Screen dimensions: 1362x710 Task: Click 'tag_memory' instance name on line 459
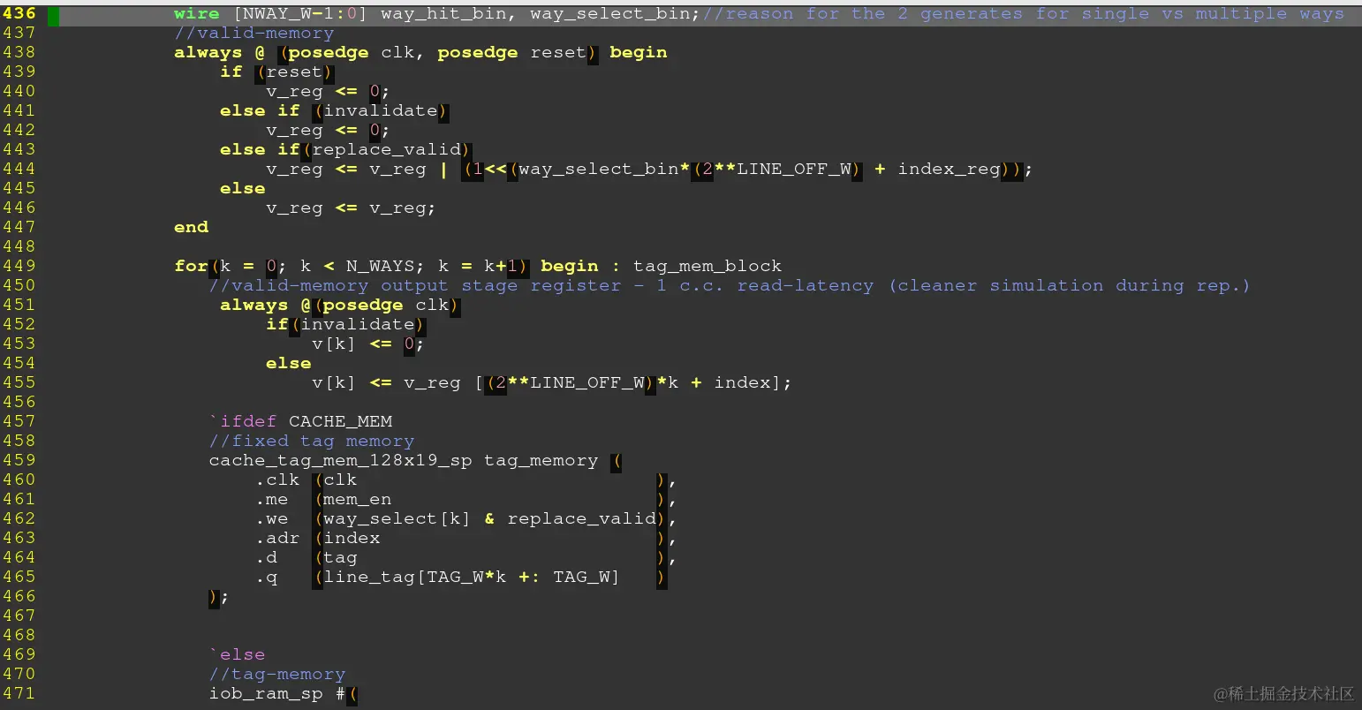541,461
